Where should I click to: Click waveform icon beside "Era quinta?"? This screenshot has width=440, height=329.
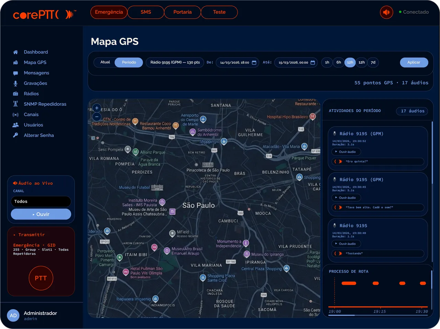(338, 161)
